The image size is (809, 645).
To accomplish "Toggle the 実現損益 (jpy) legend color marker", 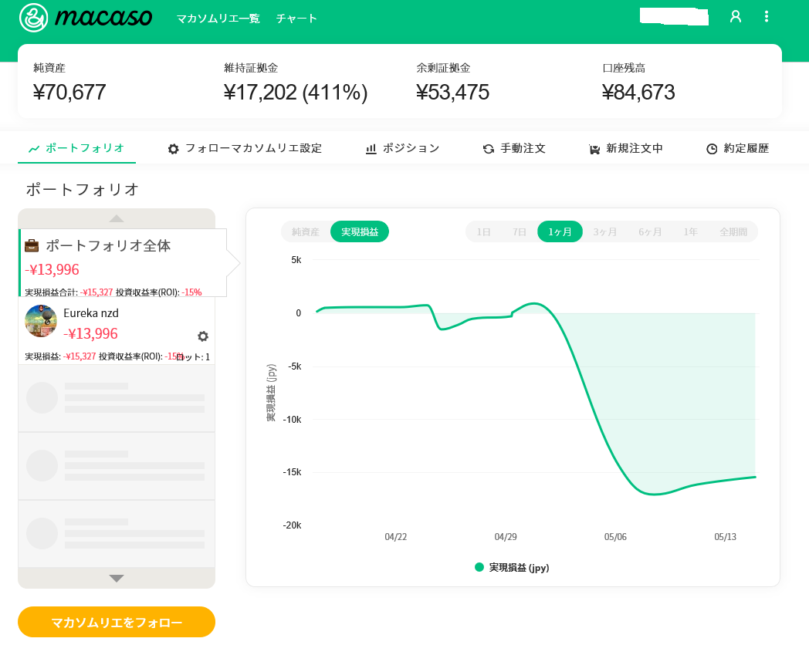I will (x=479, y=567).
